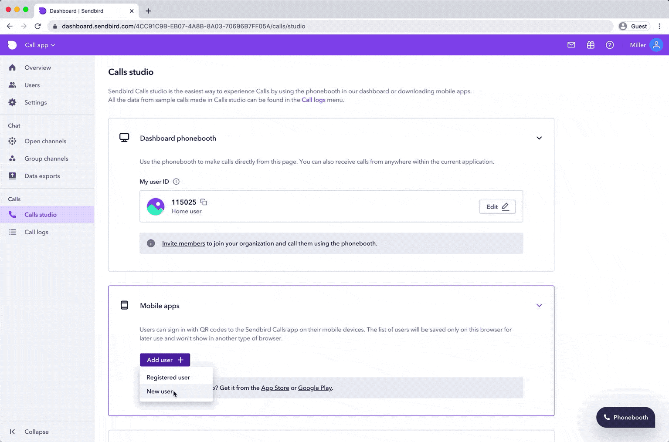Image resolution: width=669 pixels, height=442 pixels.
Task: Open Call logs in the sidebar
Action: (x=36, y=232)
